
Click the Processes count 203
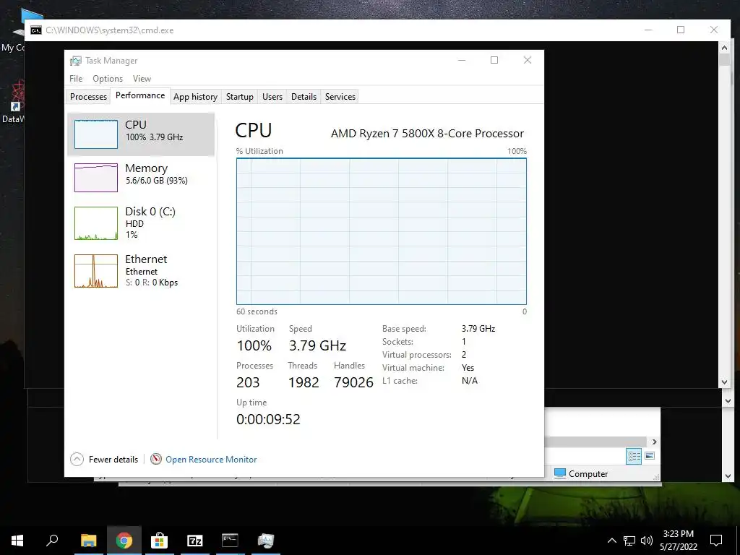click(x=248, y=382)
